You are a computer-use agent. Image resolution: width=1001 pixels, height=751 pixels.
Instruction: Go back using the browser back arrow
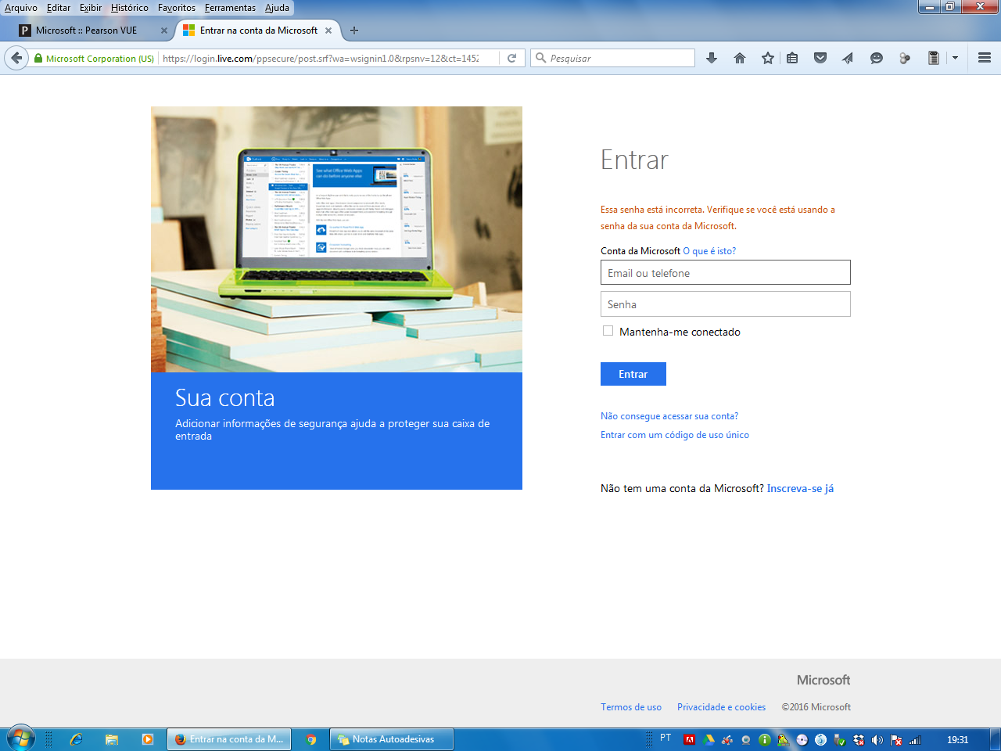click(16, 58)
